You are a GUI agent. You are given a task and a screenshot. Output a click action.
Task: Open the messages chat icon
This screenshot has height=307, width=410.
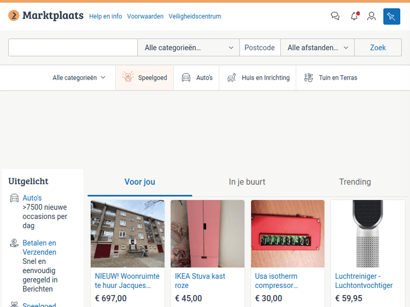[x=335, y=16]
